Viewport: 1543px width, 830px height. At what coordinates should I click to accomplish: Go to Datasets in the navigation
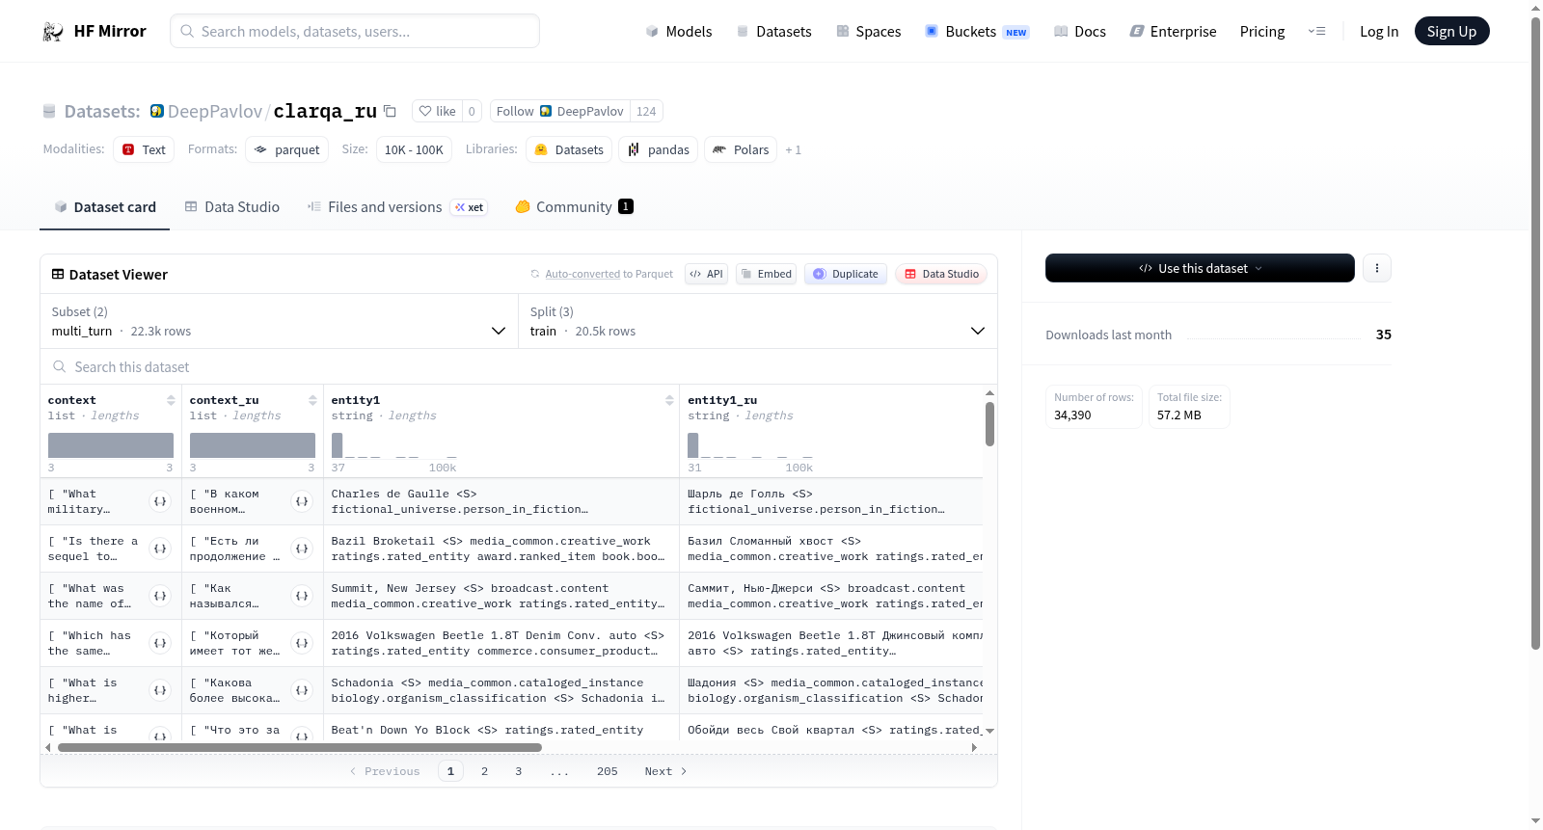point(773,32)
